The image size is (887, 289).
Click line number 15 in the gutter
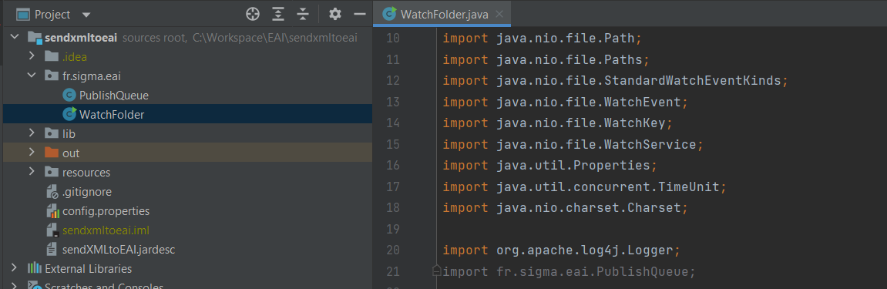point(392,144)
